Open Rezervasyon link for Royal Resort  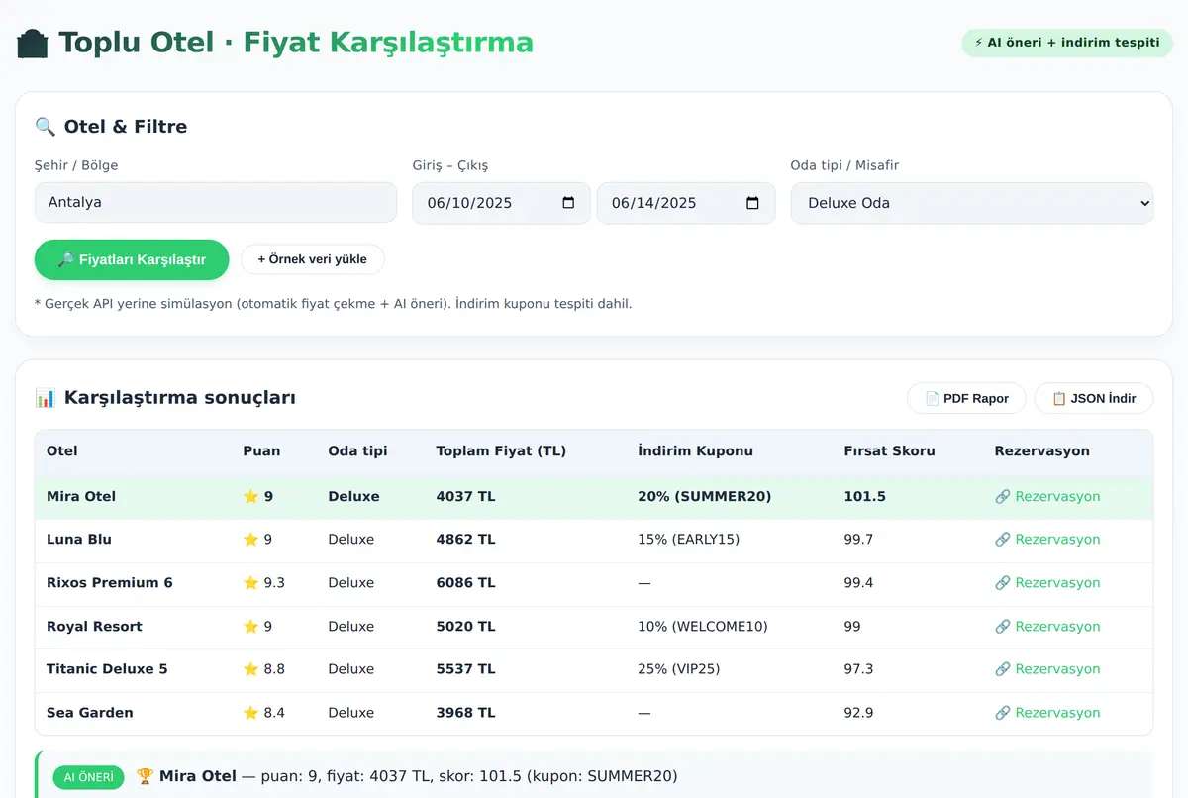point(1047,627)
